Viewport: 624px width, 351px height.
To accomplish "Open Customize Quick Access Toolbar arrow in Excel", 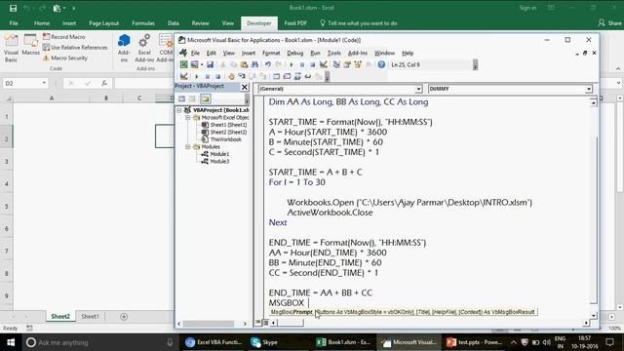I will (74, 8).
